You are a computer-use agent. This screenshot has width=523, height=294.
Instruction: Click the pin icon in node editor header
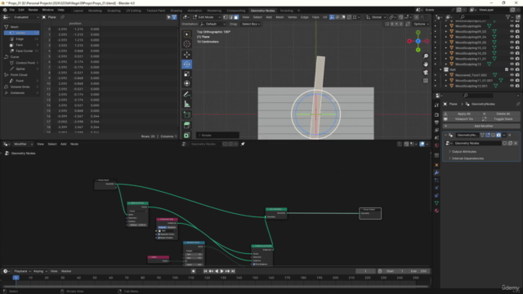tap(243, 144)
